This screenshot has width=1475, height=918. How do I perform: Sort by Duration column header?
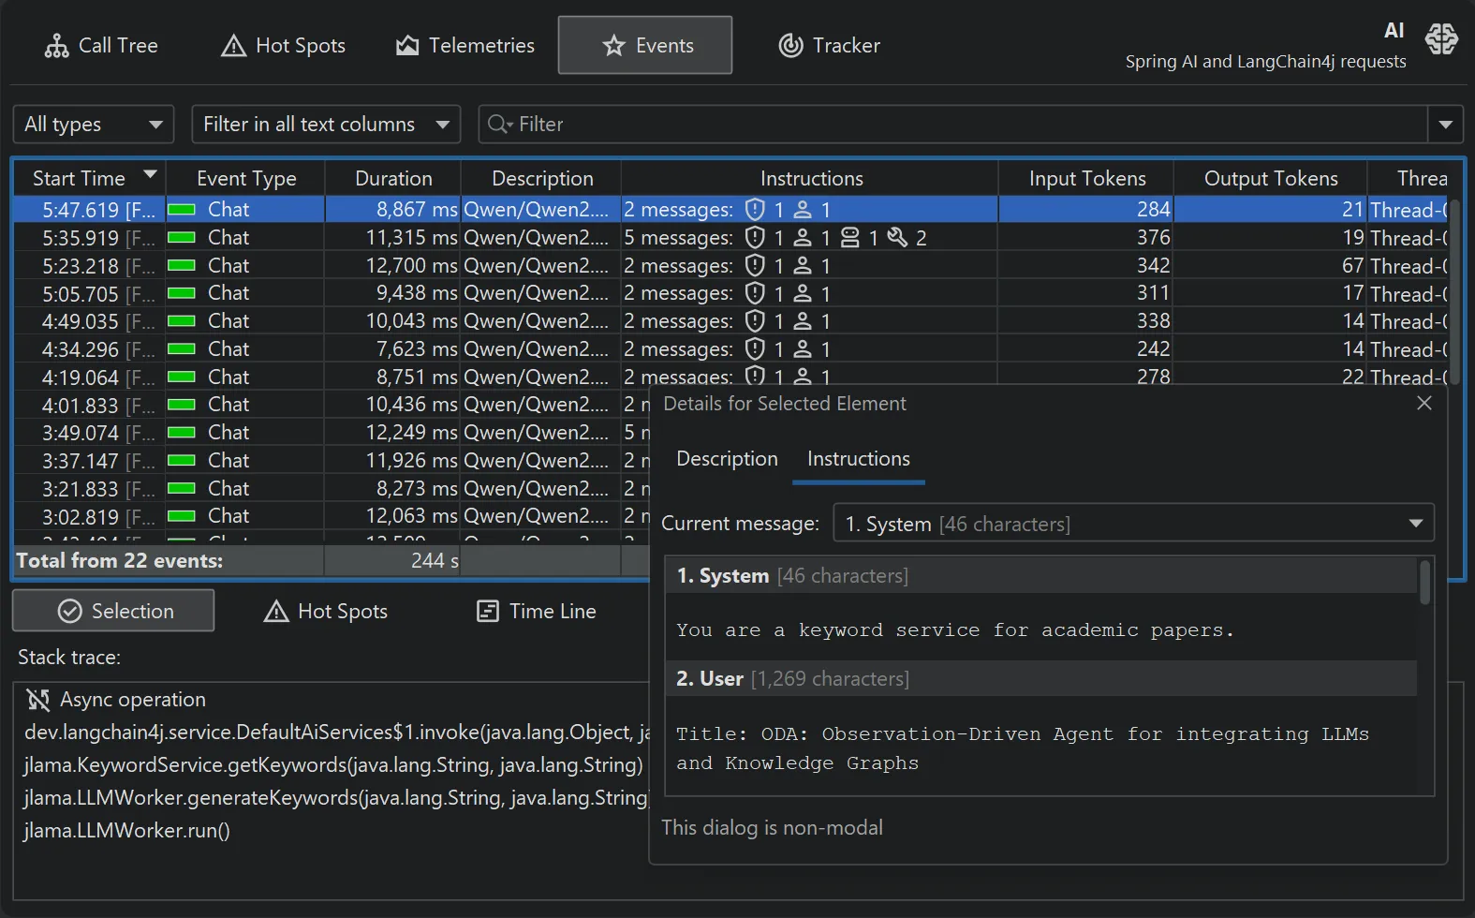(393, 178)
